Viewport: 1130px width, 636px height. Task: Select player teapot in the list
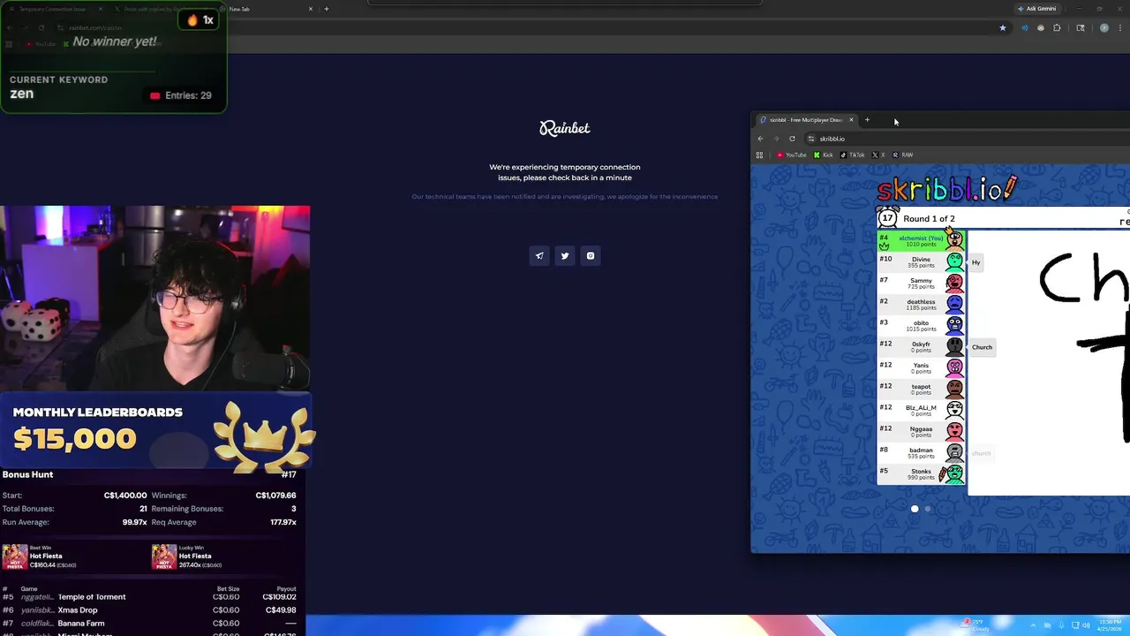[921, 389]
